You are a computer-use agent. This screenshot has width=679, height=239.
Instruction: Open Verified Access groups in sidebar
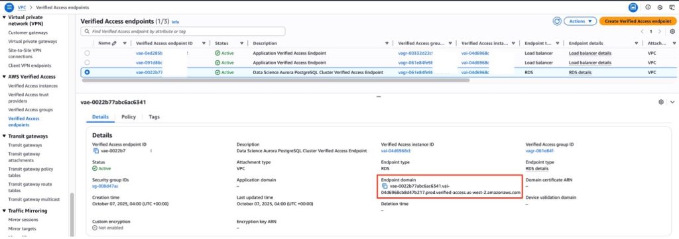pyautogui.click(x=31, y=110)
